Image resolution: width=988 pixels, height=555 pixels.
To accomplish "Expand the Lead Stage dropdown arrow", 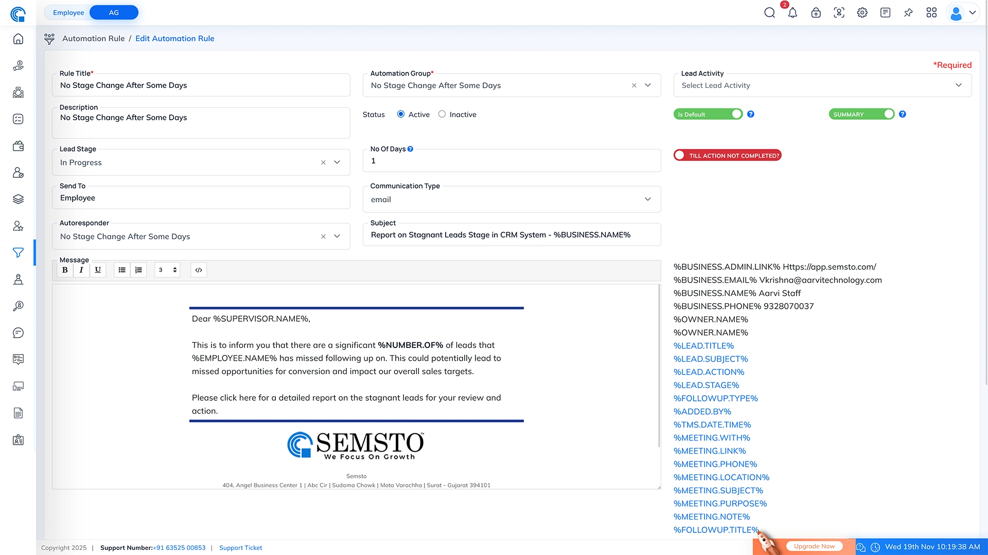I will coord(337,162).
